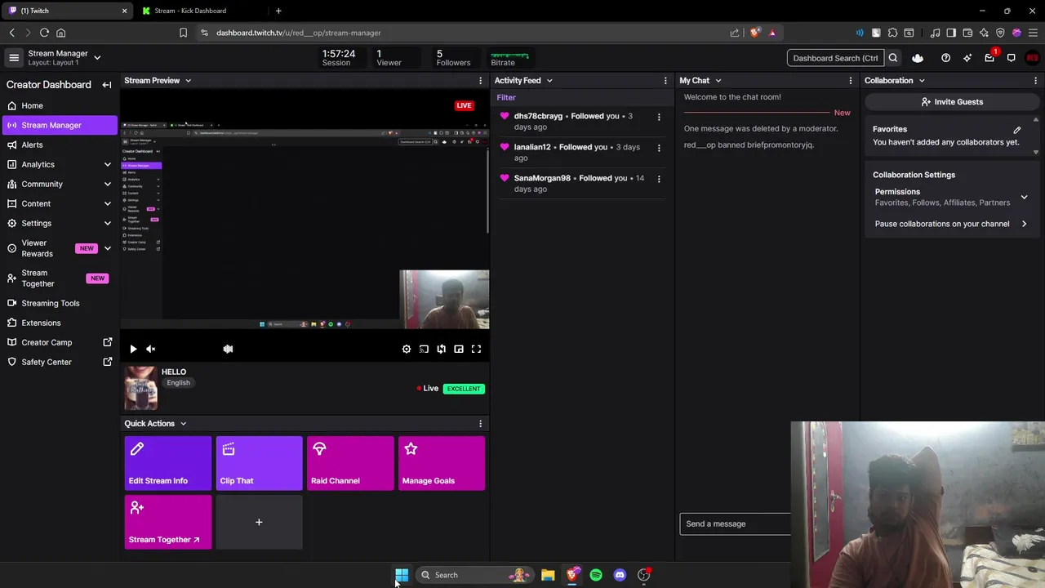
Task: Open options for lanalian12 follow event
Action: (659, 148)
